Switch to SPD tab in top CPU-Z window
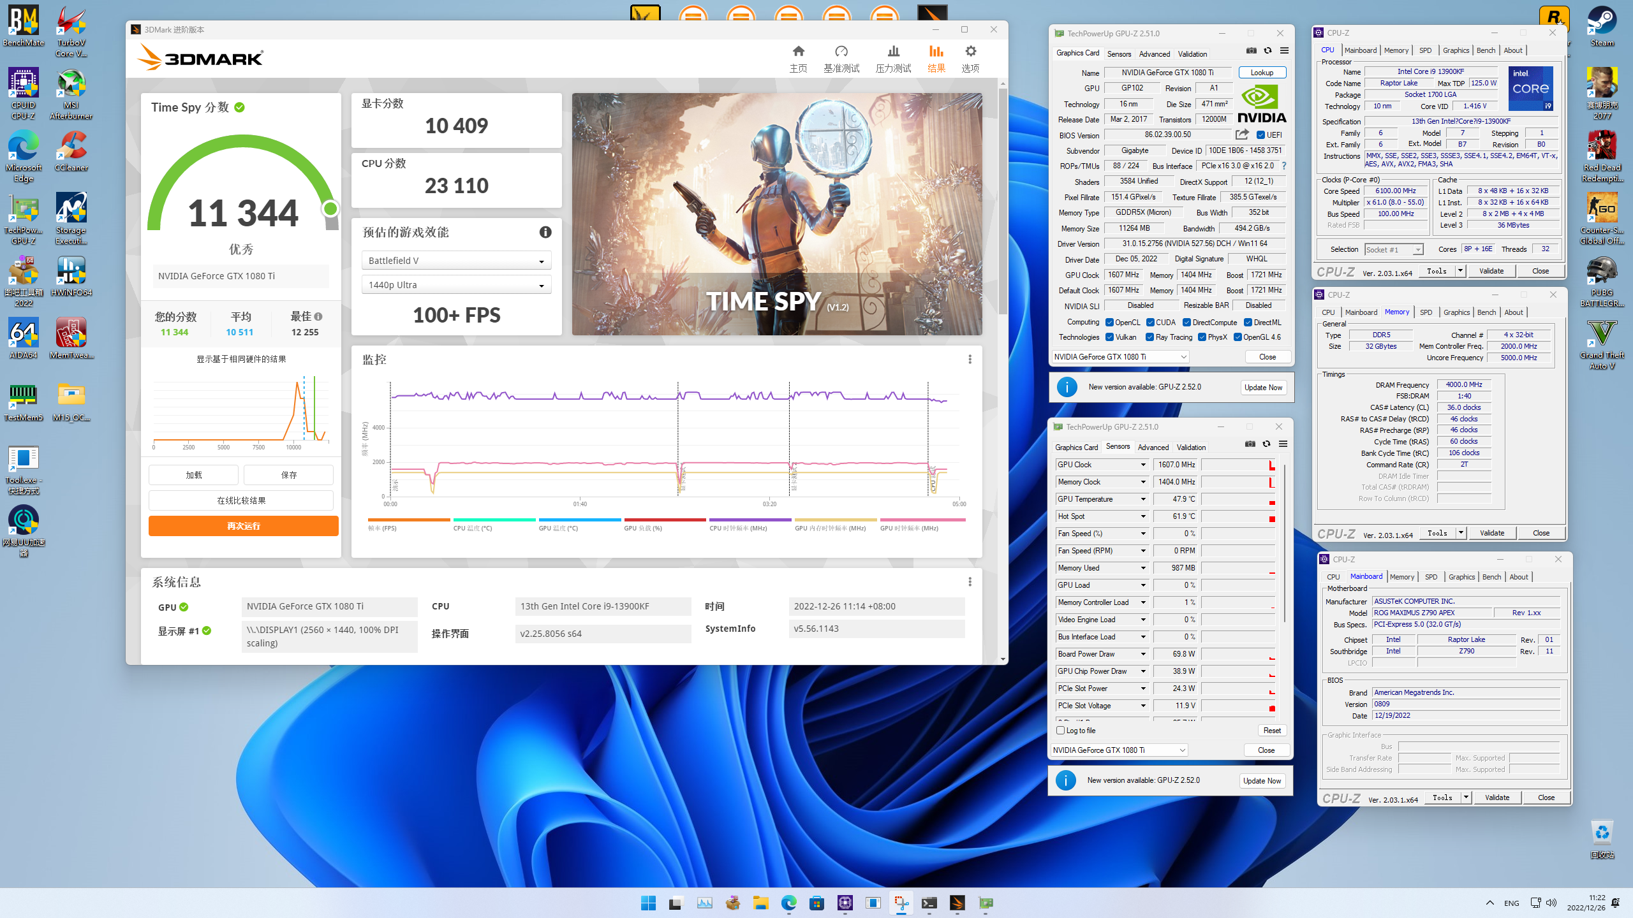Screen dimensions: 1633x918 [x=1425, y=50]
